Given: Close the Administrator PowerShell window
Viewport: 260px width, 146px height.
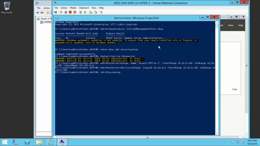Looking at the screenshot, I should click(214, 17).
